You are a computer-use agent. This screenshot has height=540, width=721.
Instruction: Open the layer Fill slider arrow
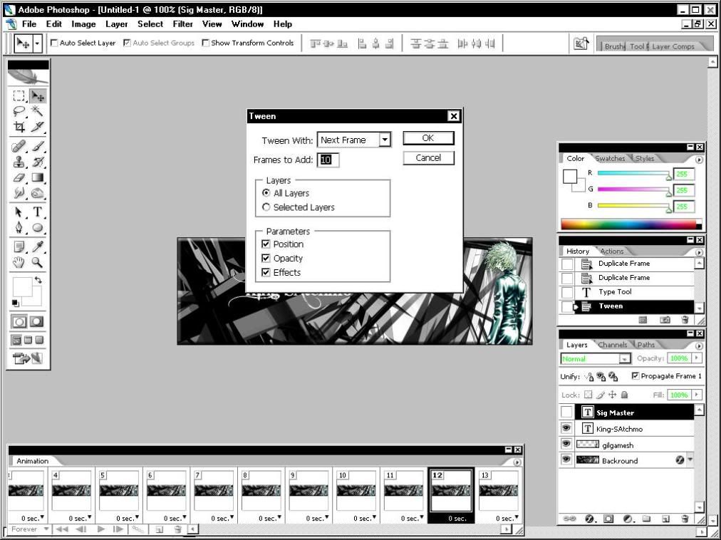(697, 395)
